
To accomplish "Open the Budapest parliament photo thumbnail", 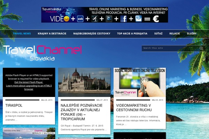I will tap(84, 82).
